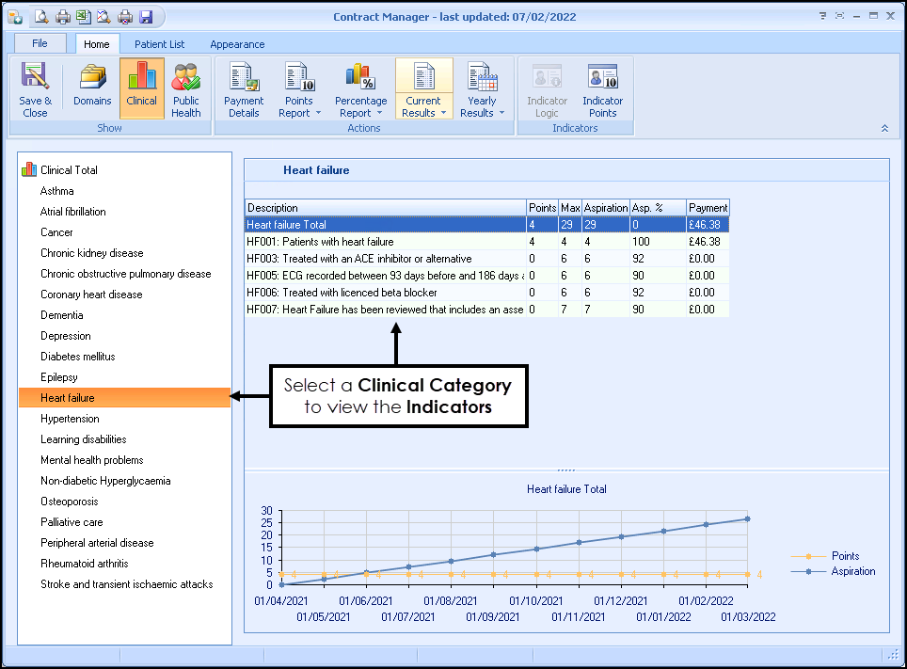Click the blue floppy disk save icon
This screenshot has height=669, width=907.
point(146,17)
